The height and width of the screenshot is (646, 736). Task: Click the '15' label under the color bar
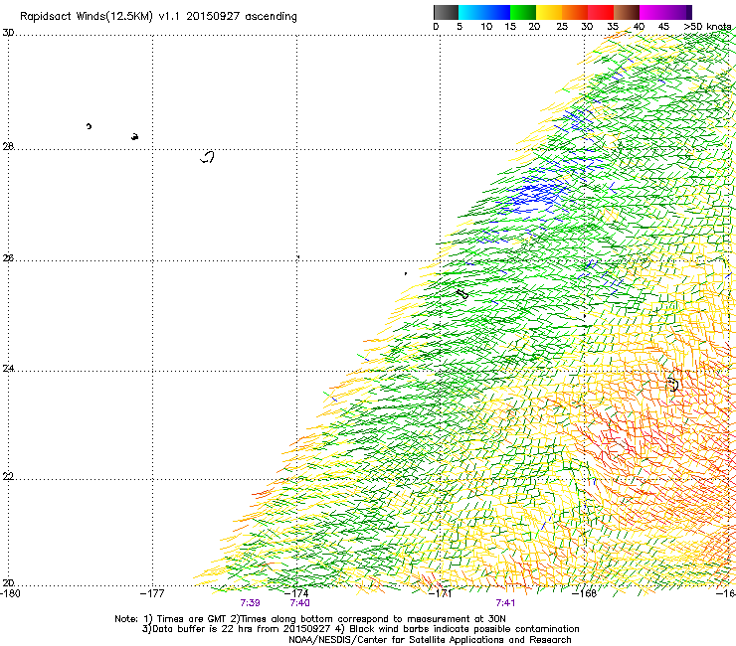[510, 27]
